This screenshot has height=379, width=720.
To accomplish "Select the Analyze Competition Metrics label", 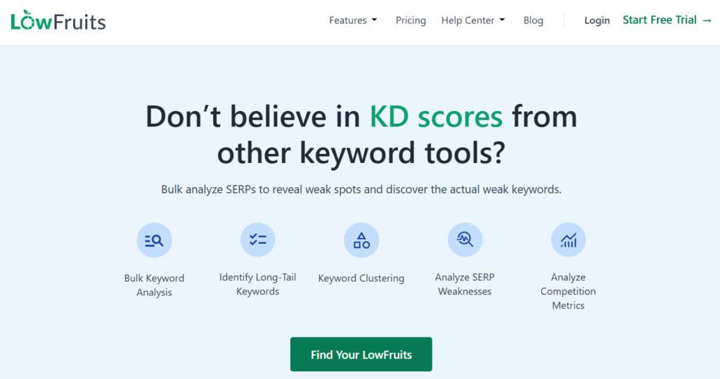I will [x=568, y=291].
